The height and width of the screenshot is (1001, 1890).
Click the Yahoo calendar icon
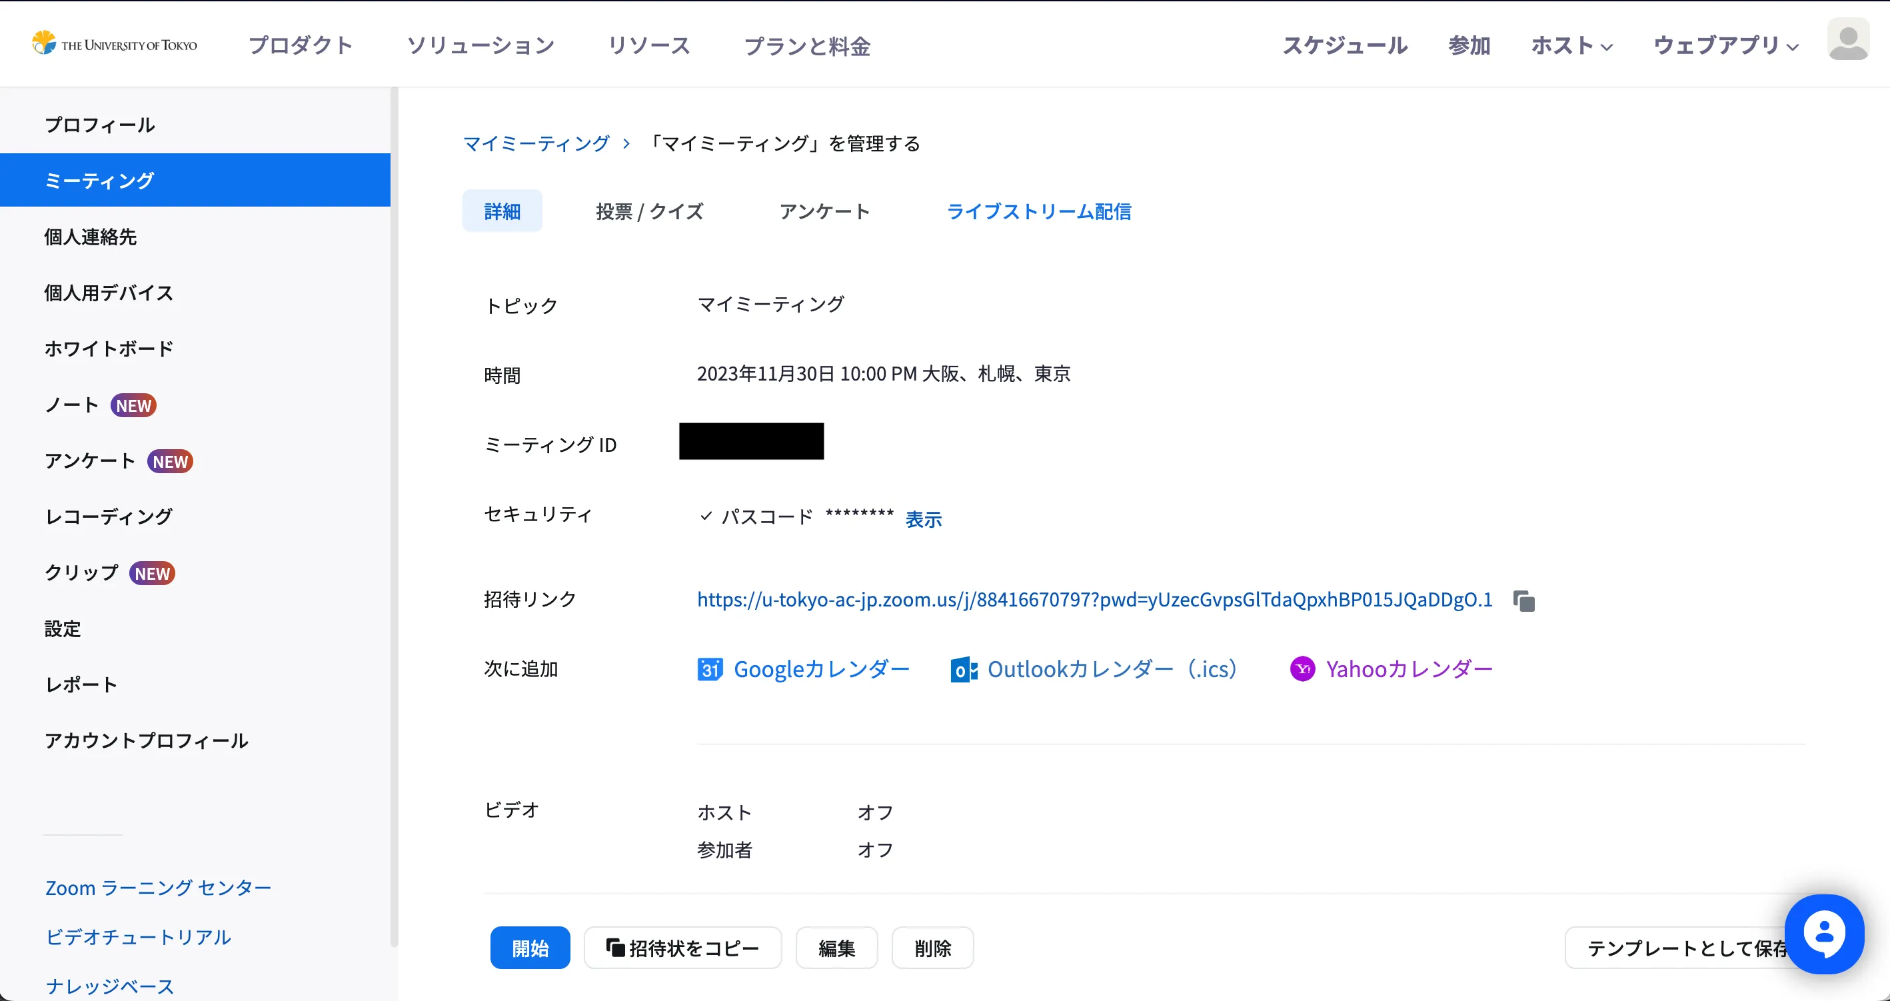coord(1302,668)
